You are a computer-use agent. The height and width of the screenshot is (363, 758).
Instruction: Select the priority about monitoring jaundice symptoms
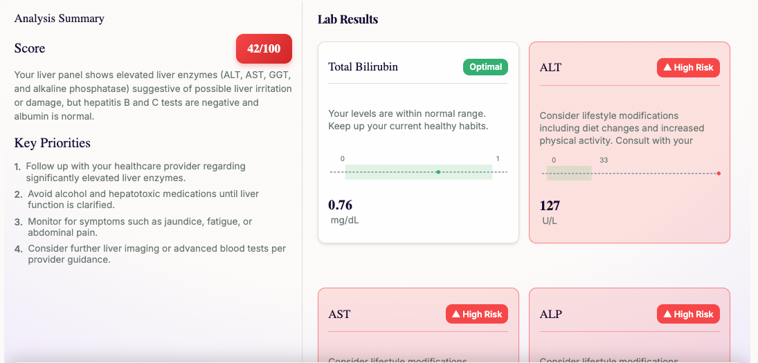coord(140,227)
